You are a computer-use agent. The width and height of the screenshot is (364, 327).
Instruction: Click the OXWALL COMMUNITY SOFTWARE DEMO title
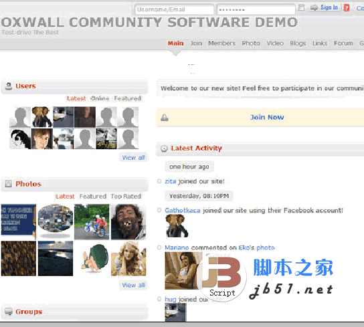tap(149, 23)
